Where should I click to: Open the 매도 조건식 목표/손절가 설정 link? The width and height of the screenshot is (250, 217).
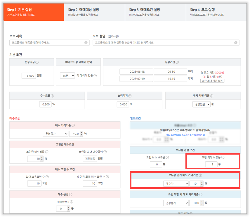click(x=185, y=134)
